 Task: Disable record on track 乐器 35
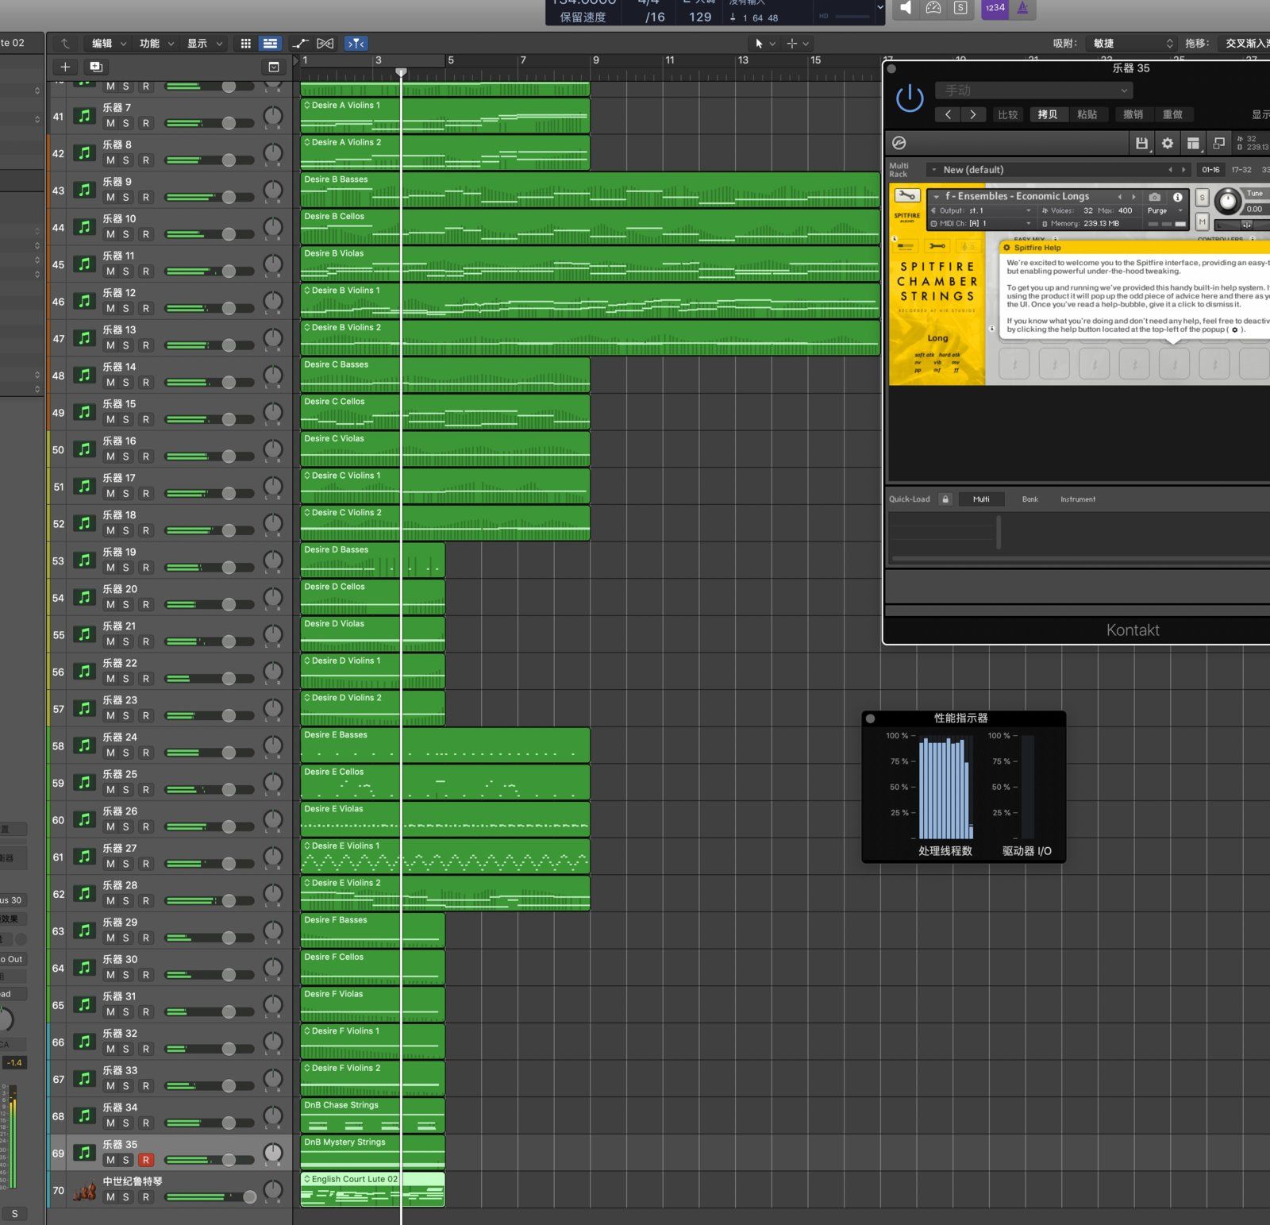pos(145,1160)
